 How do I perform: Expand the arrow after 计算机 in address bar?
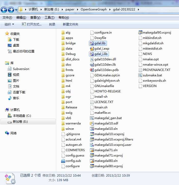[41, 9]
